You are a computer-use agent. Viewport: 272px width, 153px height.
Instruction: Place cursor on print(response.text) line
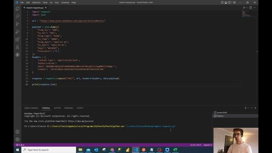tap(44, 85)
